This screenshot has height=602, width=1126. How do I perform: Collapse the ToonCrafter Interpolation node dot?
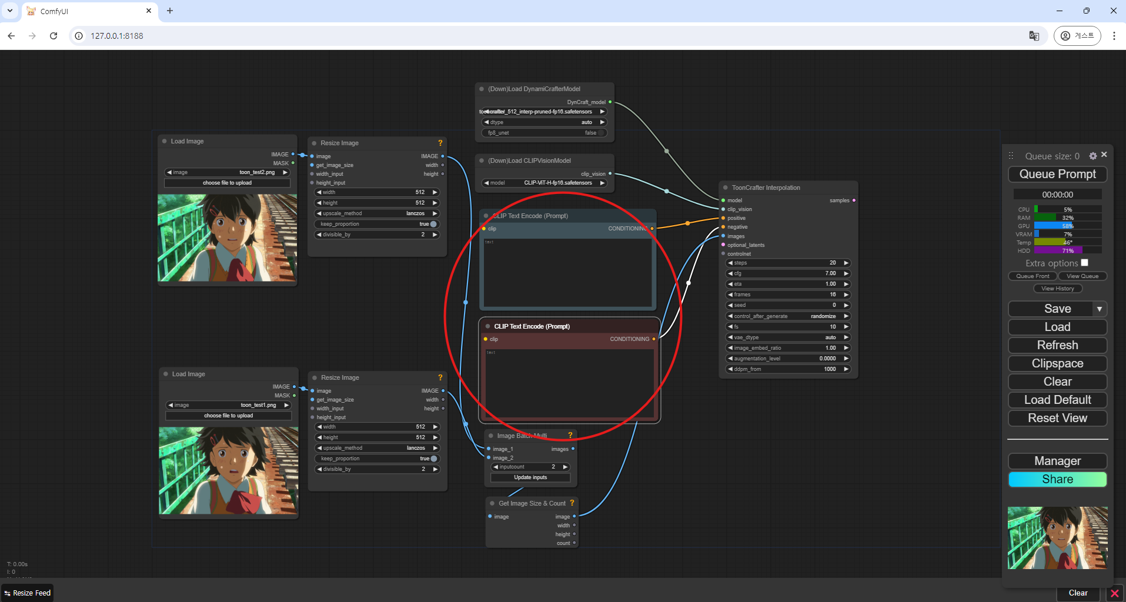coord(726,188)
